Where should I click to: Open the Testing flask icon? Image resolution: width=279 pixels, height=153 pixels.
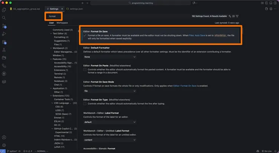(x=4, y=50)
